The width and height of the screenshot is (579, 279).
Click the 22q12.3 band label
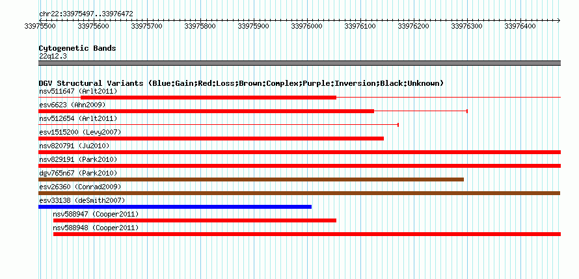point(53,57)
